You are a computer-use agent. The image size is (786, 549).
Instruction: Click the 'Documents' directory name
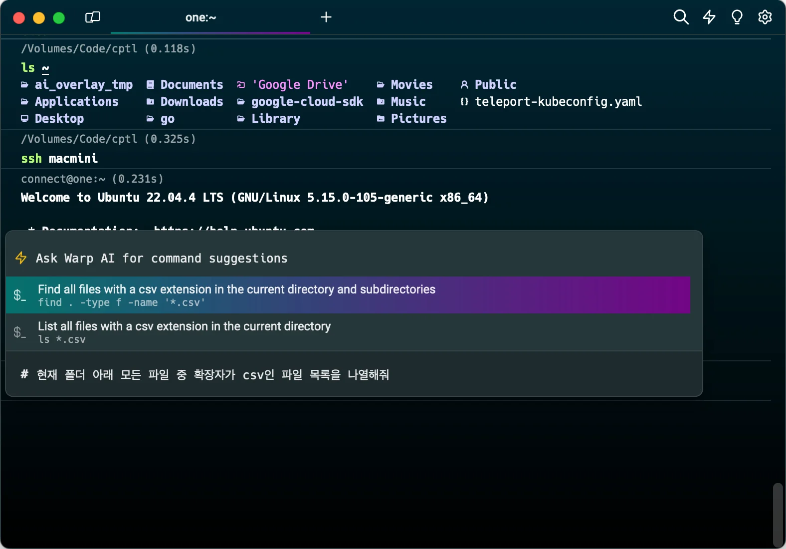click(192, 85)
